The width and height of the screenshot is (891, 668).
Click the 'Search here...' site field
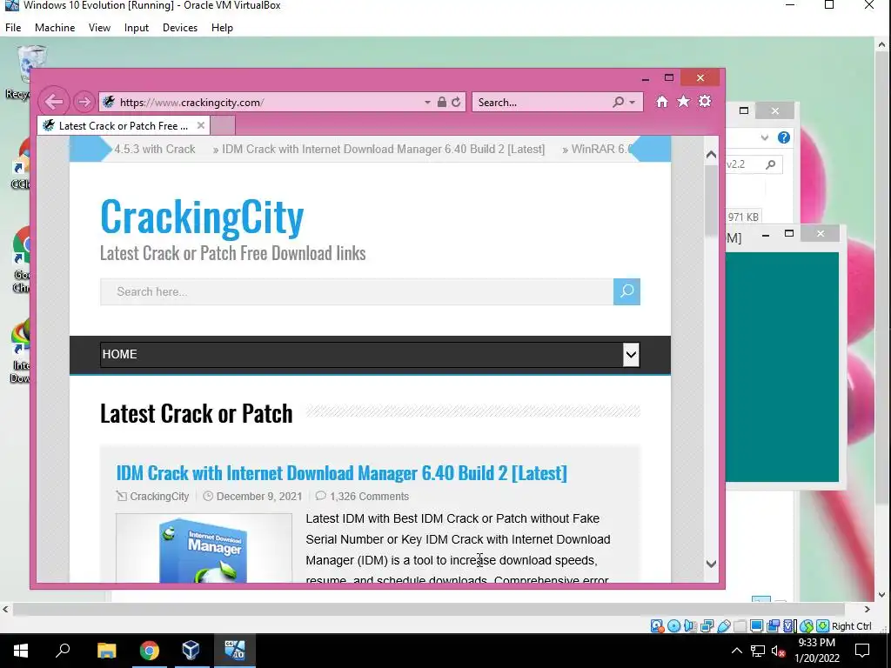click(357, 291)
